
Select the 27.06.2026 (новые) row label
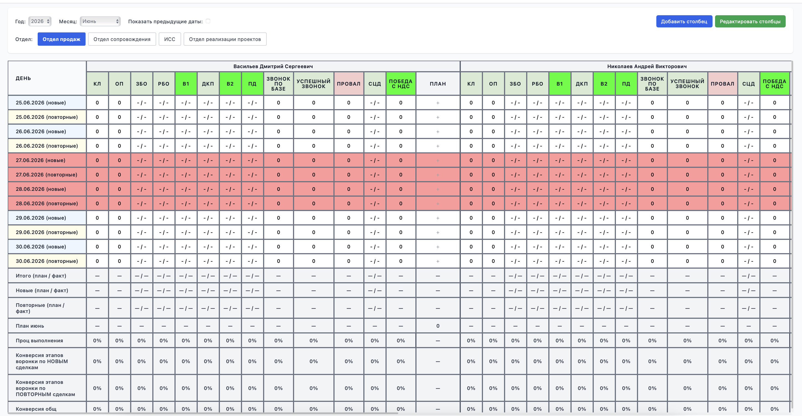47,160
